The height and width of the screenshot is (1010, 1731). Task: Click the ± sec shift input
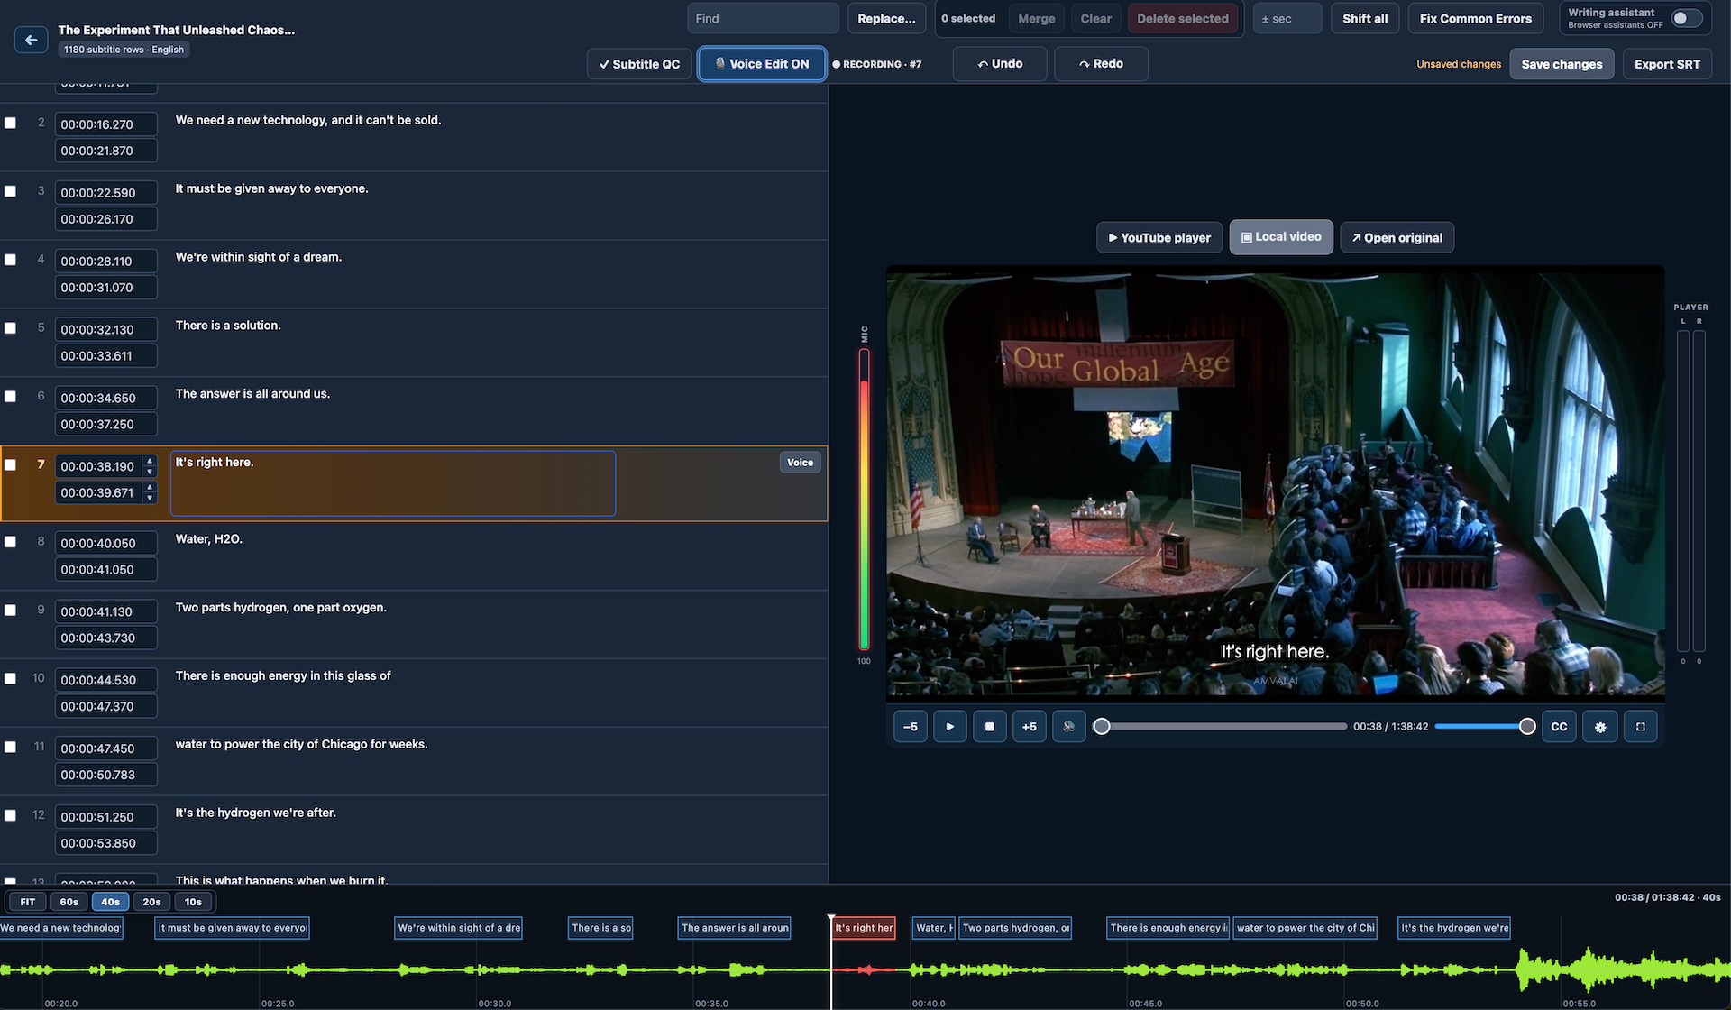click(x=1287, y=19)
